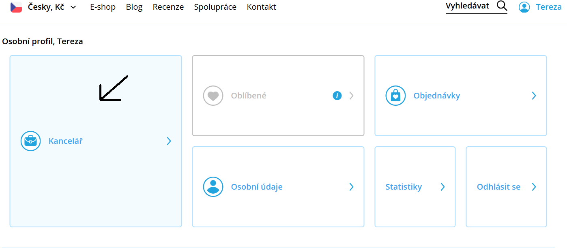567x248 pixels.
Task: Open the Česky, Kč language dropdown
Action: point(73,7)
